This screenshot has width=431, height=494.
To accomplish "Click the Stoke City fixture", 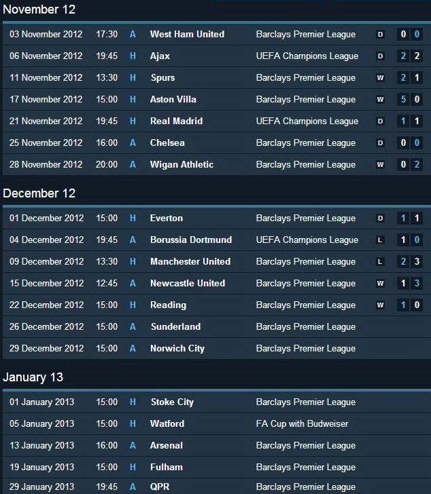I will [215, 402].
